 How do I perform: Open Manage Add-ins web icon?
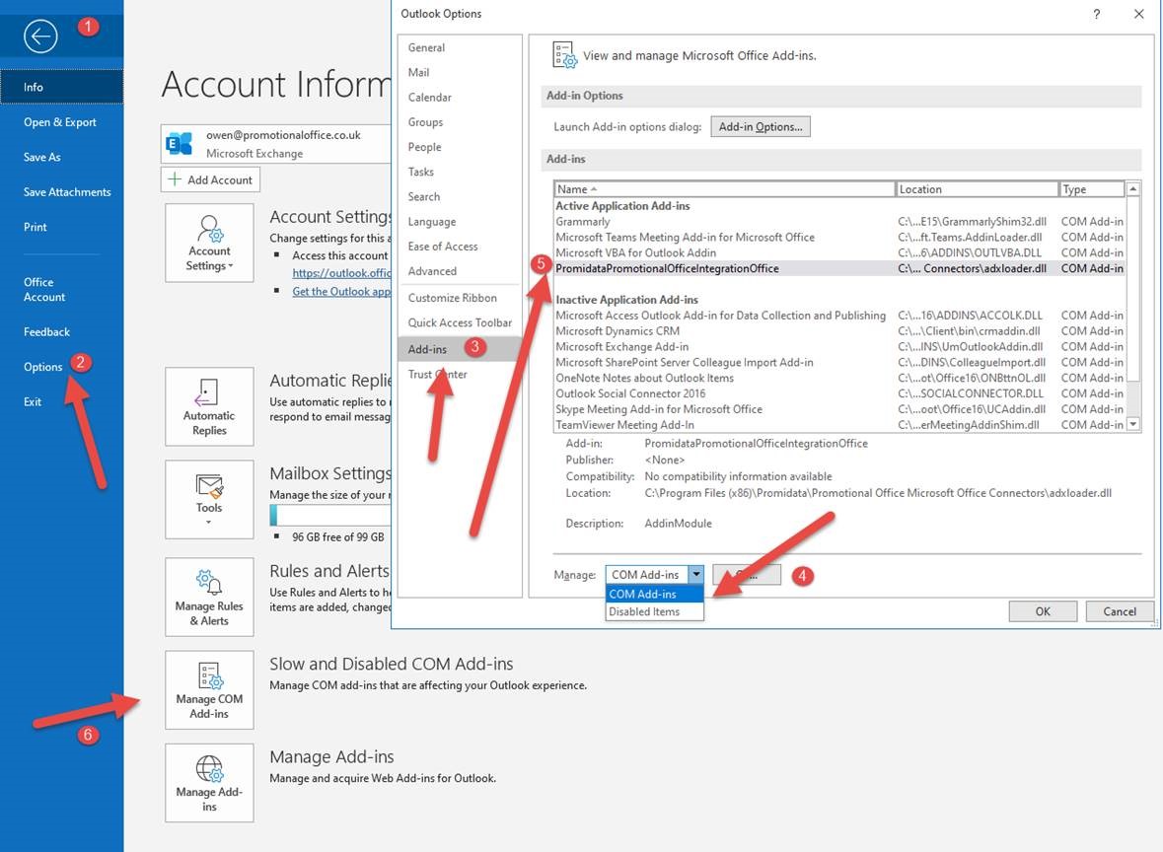click(x=209, y=783)
